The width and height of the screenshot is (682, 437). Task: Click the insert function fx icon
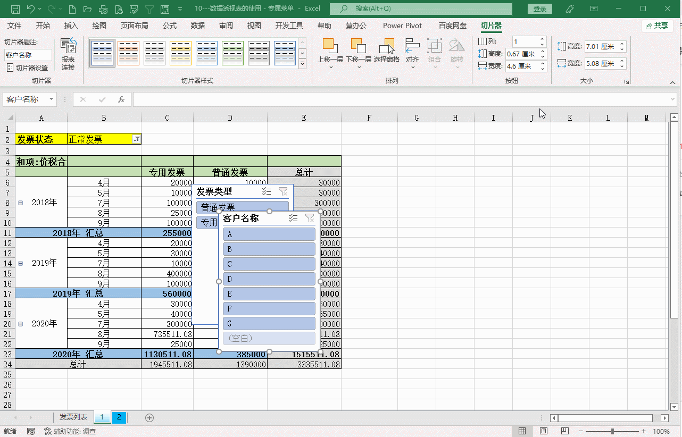point(121,99)
